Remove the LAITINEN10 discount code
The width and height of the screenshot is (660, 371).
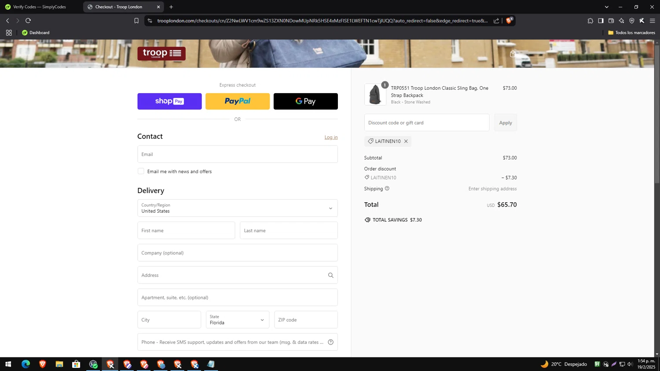[x=406, y=141]
